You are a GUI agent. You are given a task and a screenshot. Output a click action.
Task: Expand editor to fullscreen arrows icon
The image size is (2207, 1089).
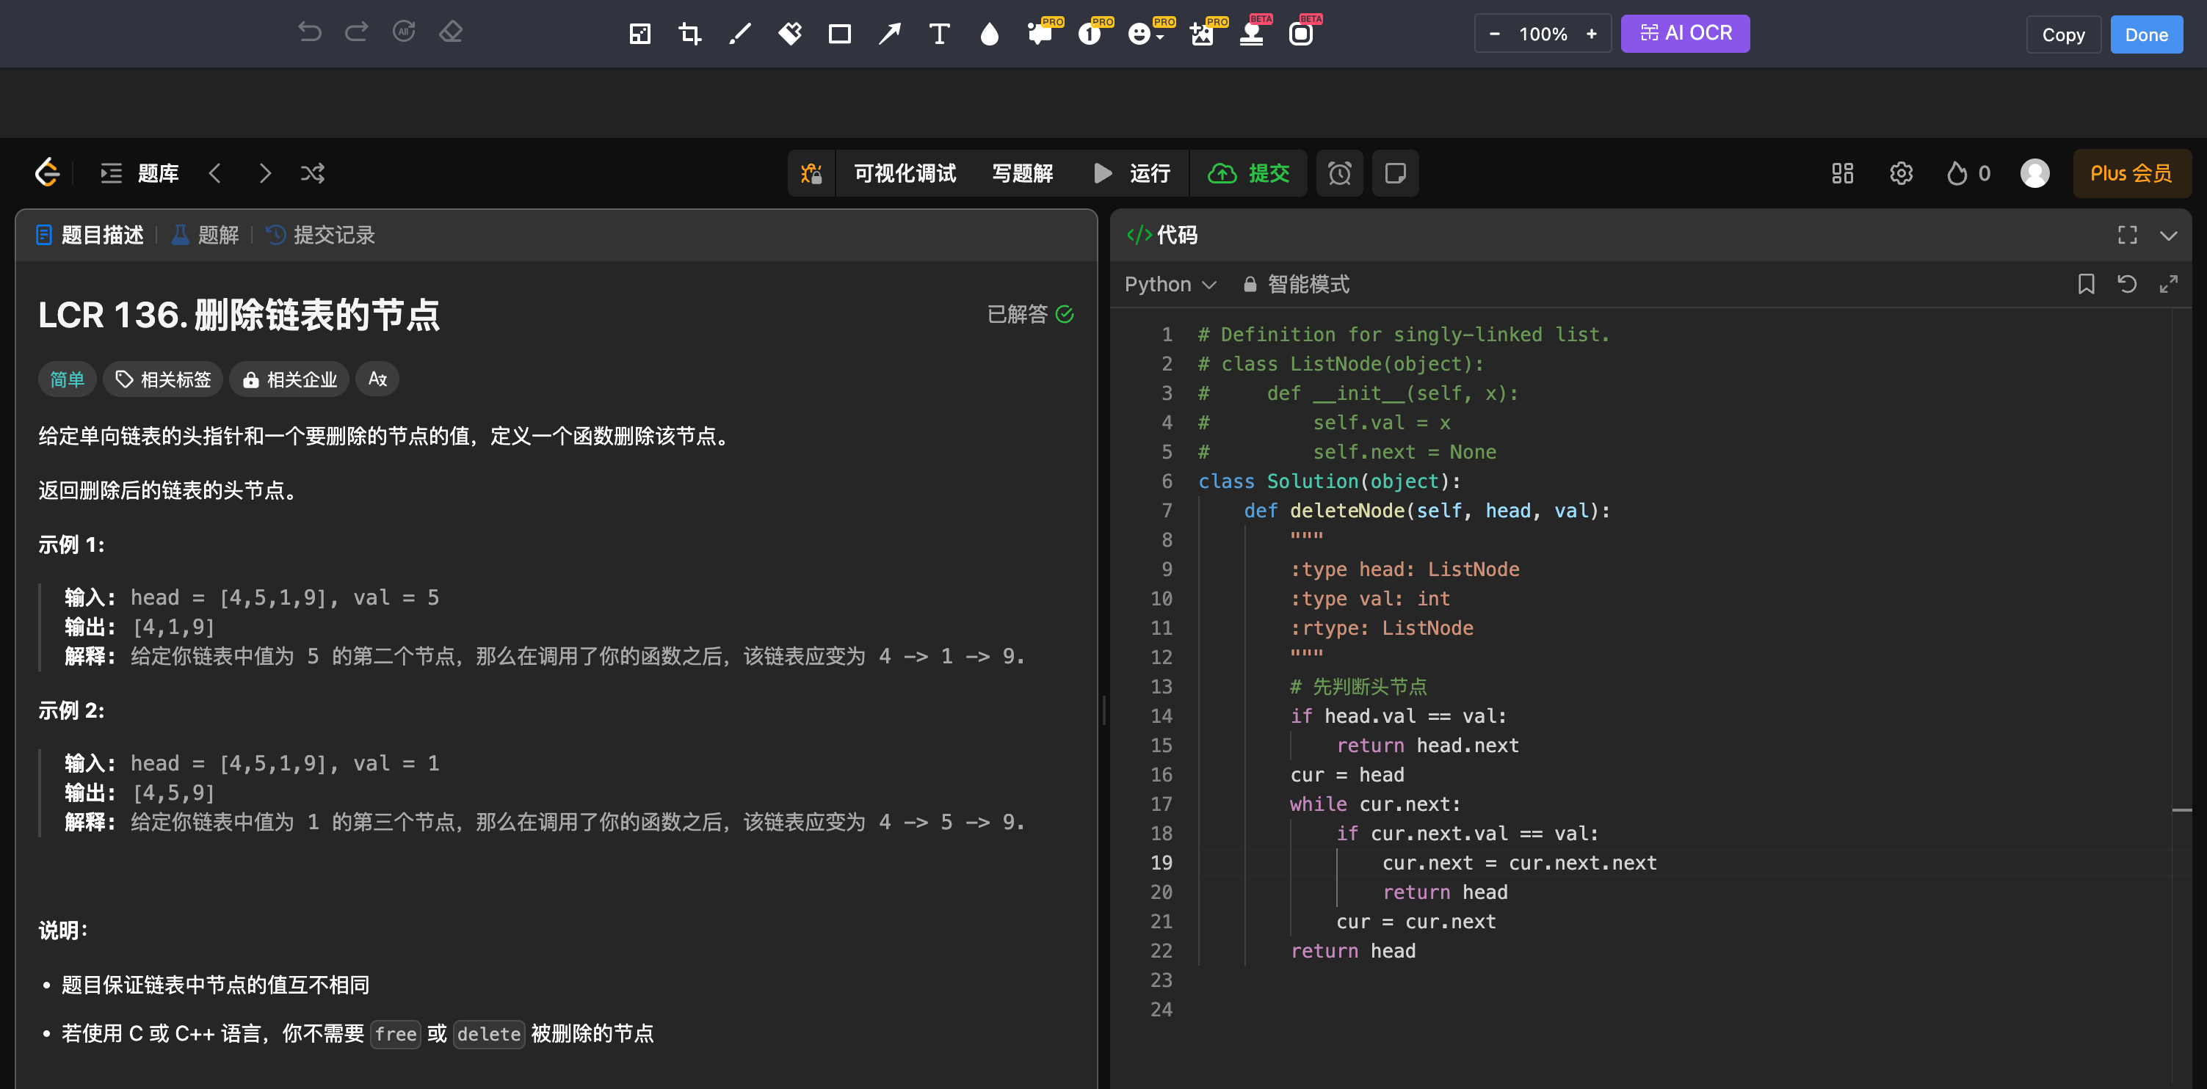tap(2167, 283)
